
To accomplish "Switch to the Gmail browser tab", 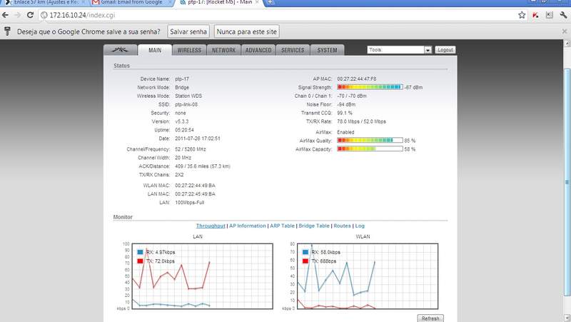I will (x=131, y=2).
